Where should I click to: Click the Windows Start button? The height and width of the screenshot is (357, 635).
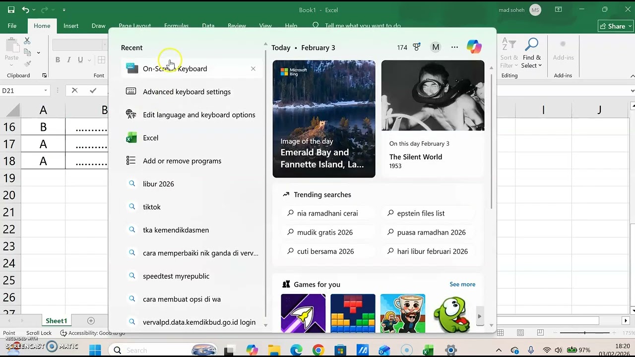(x=95, y=350)
